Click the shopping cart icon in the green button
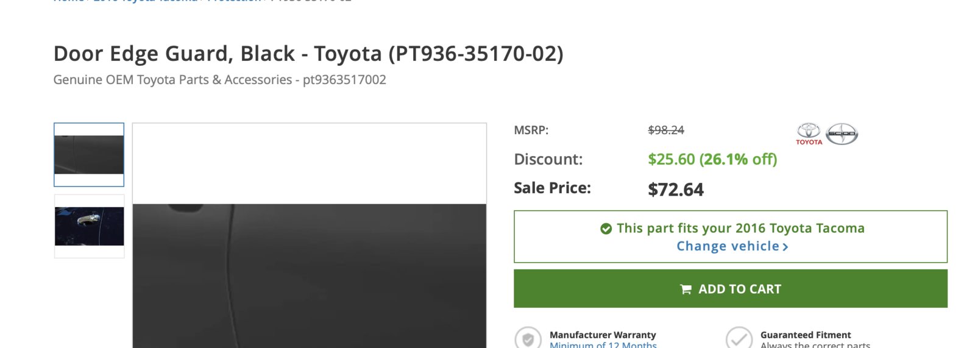This screenshot has height=348, width=975. [686, 289]
